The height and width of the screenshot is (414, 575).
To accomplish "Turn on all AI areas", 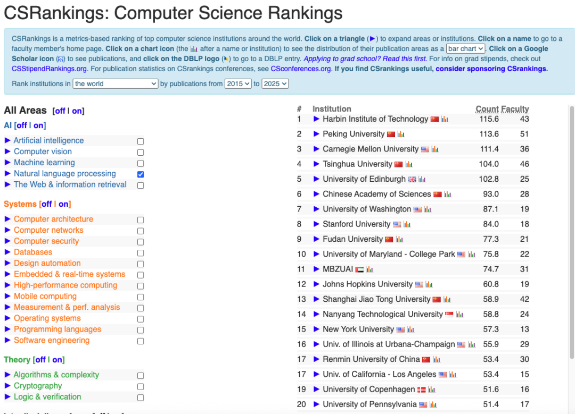I will [x=39, y=125].
